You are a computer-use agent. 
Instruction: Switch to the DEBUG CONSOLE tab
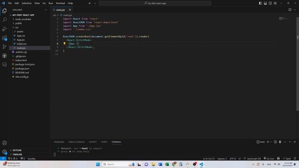(x=77, y=142)
